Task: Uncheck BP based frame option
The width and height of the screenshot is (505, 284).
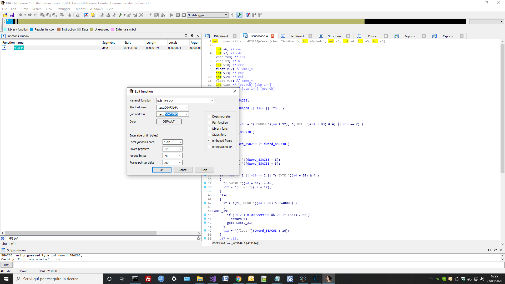Action: (210, 141)
